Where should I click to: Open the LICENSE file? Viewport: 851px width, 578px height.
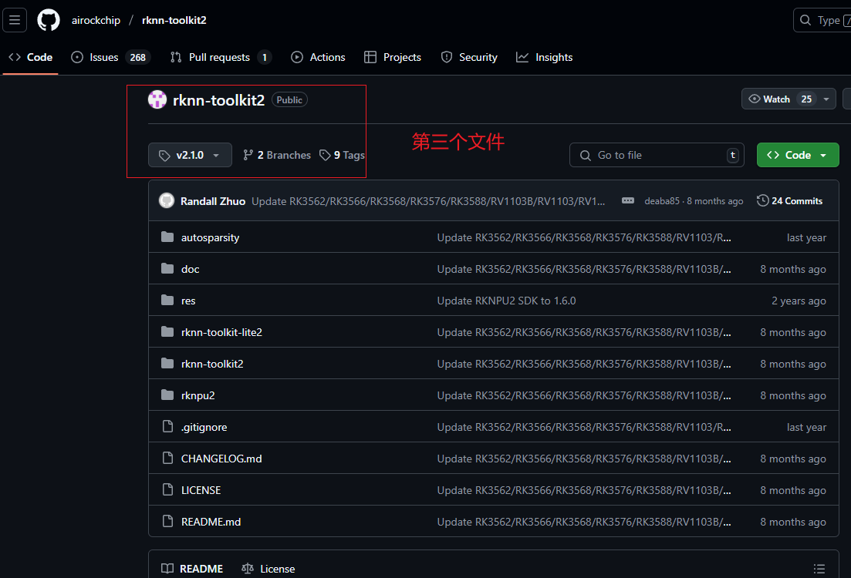201,490
